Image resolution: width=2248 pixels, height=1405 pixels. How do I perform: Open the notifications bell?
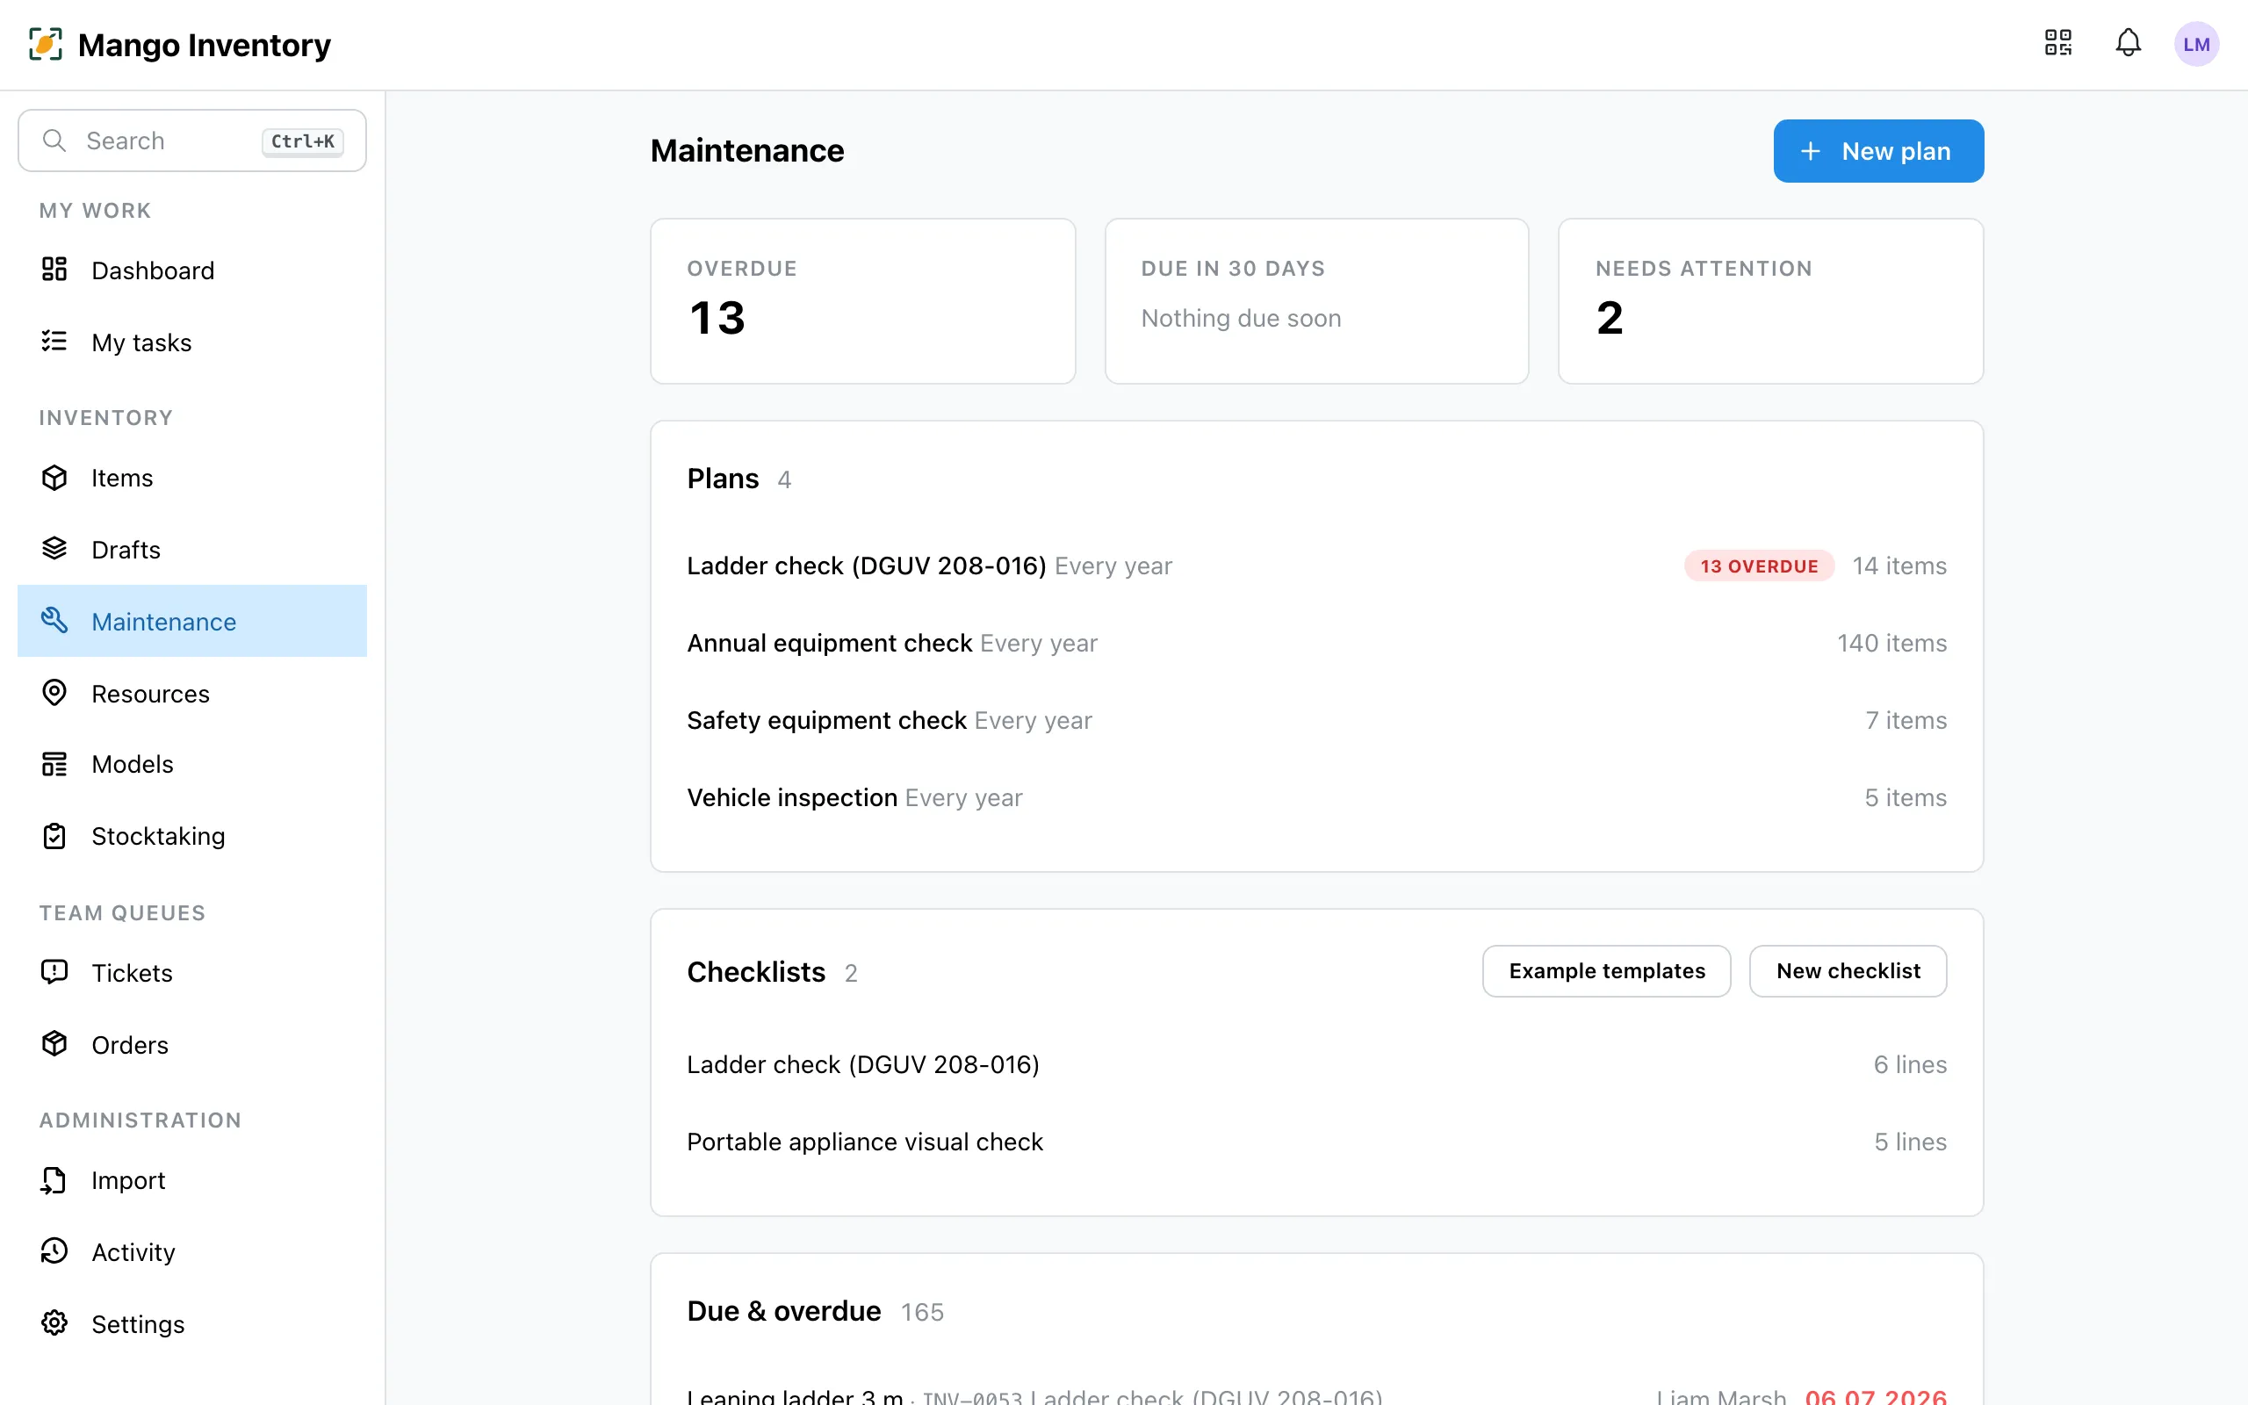click(2129, 43)
